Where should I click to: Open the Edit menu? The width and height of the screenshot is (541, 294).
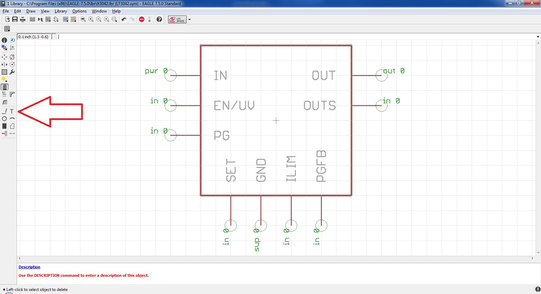(18, 11)
